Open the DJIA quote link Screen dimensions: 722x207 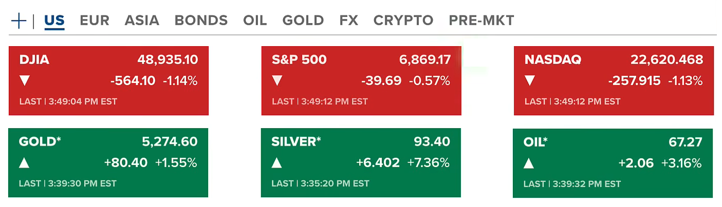tap(34, 60)
